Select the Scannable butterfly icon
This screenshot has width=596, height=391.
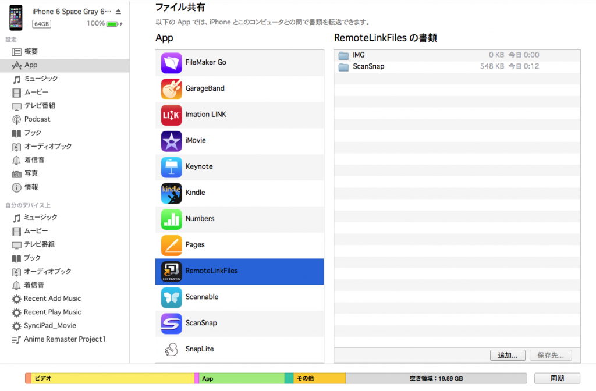click(171, 297)
